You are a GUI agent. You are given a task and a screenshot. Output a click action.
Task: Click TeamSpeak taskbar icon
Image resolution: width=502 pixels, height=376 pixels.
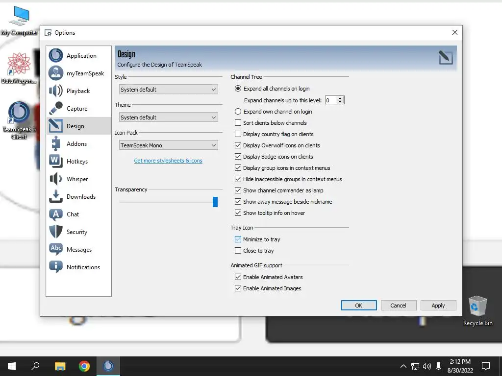108,366
